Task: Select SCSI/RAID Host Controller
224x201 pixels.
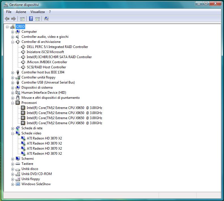Action: click(46, 67)
